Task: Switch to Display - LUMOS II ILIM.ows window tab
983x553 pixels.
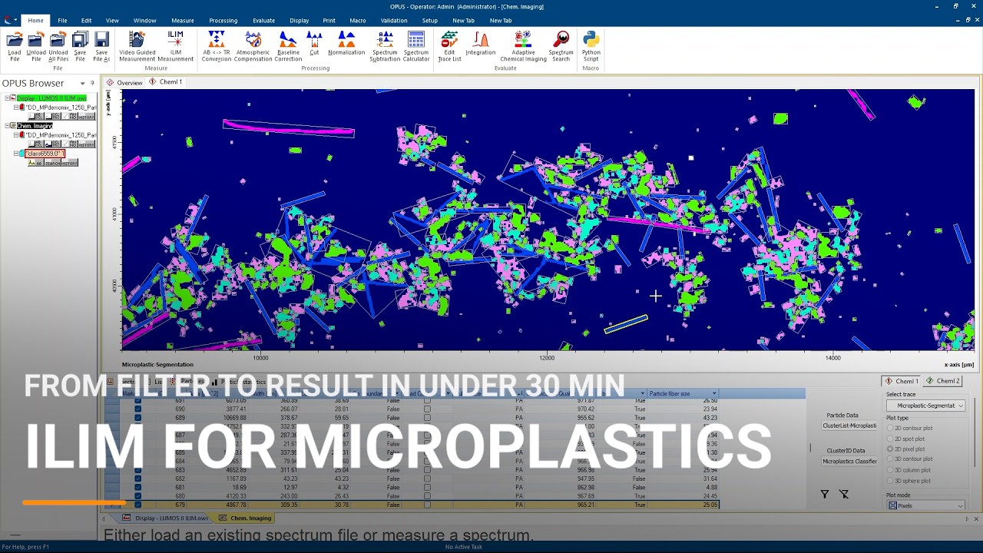Action: (166, 518)
